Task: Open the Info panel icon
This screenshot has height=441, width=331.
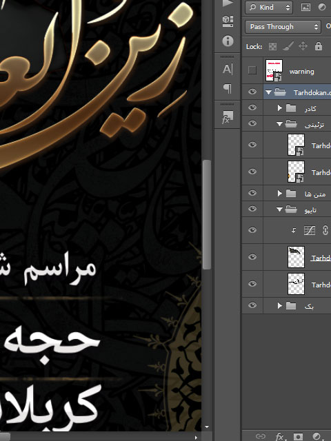Action: coord(228,41)
